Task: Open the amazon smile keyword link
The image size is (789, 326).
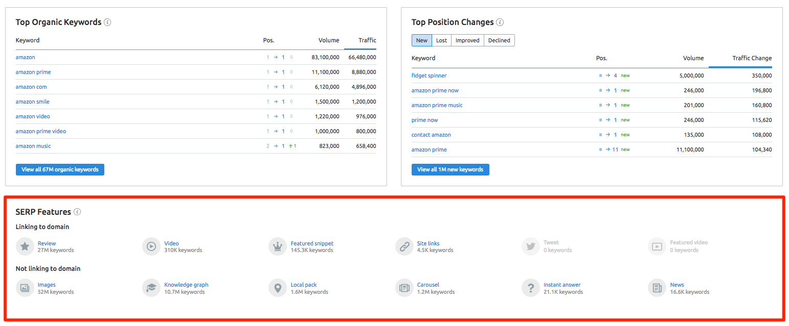Action: point(33,102)
